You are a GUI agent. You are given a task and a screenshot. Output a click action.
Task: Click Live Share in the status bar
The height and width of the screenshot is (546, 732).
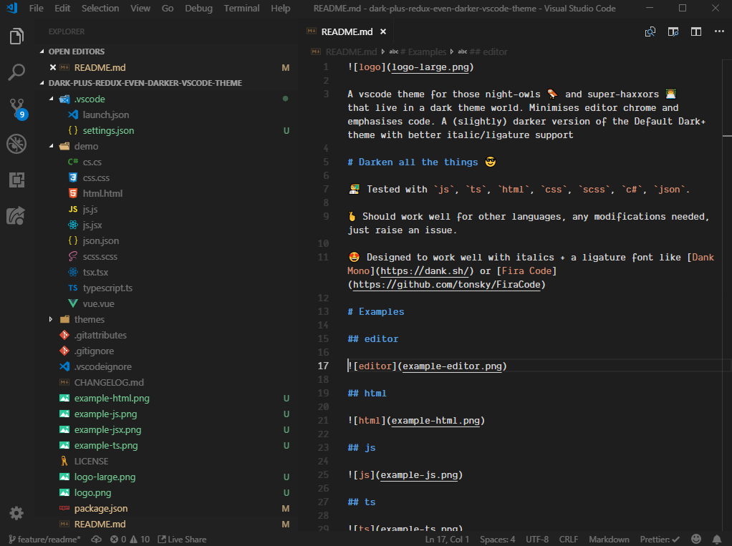(182, 539)
